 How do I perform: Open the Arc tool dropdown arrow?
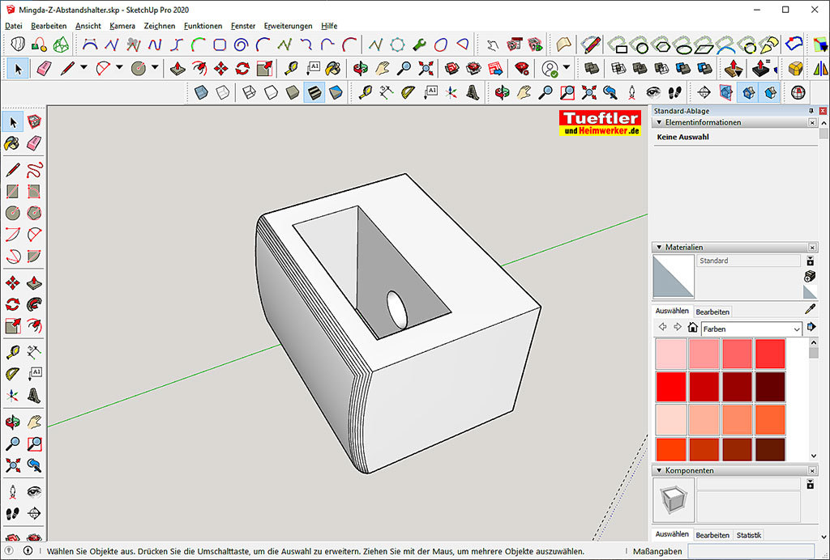click(x=119, y=68)
